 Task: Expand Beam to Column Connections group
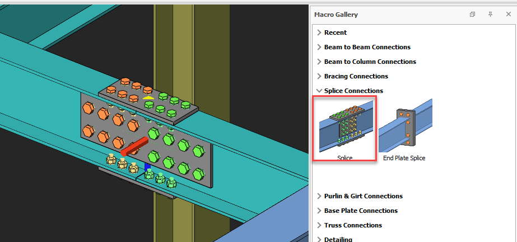(x=370, y=62)
